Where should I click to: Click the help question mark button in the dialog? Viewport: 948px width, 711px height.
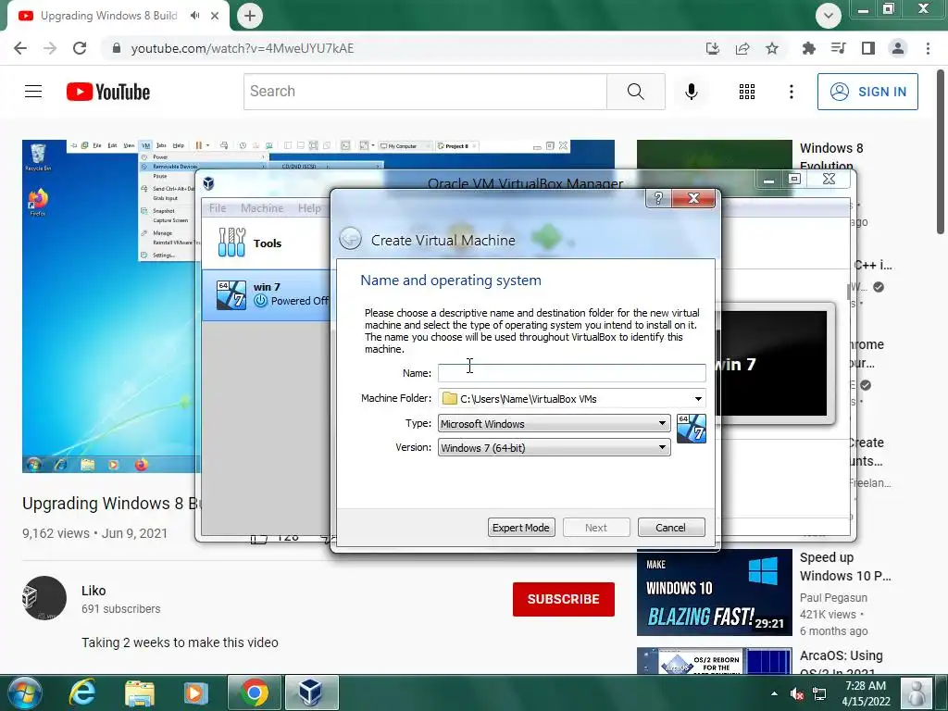pos(658,198)
